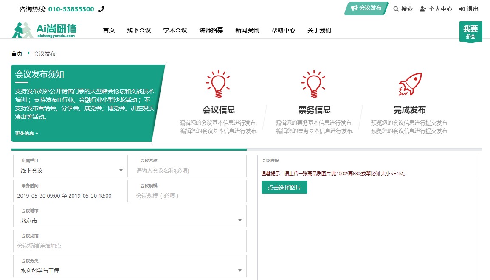490x280 pixels.
Task: Open 线下会议 in the navigation menu
Action: [139, 30]
